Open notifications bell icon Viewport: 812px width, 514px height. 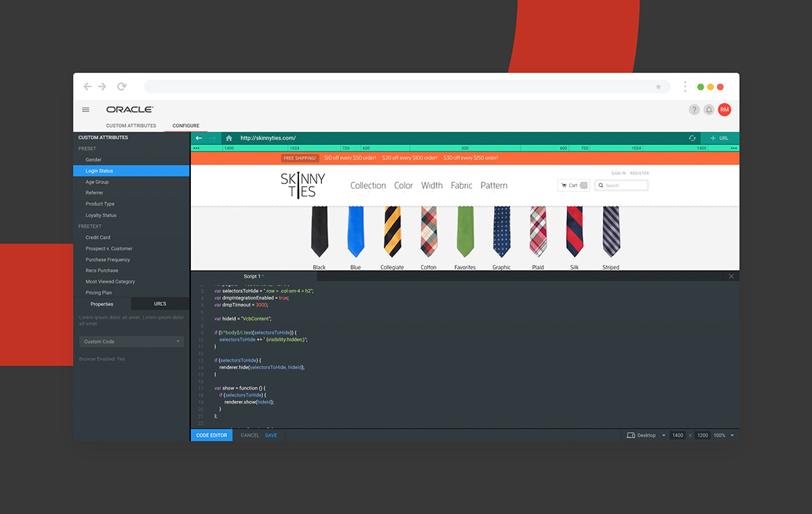(x=709, y=110)
